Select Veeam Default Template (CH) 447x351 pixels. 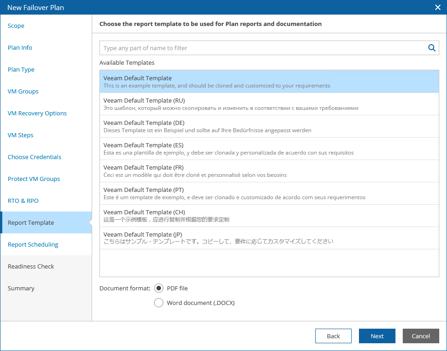pos(269,216)
